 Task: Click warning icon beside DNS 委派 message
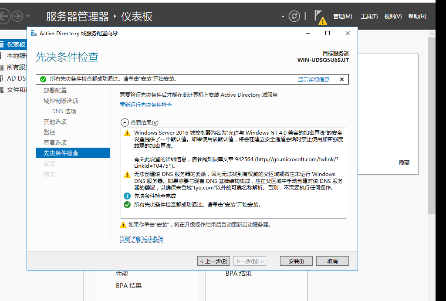(x=127, y=175)
